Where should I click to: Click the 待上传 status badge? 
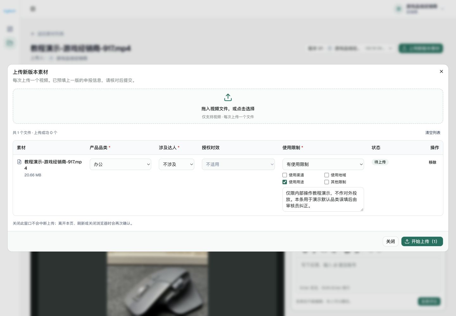[380, 162]
